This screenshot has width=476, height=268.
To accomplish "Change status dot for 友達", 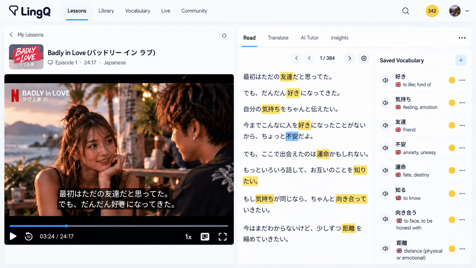I will (x=452, y=125).
